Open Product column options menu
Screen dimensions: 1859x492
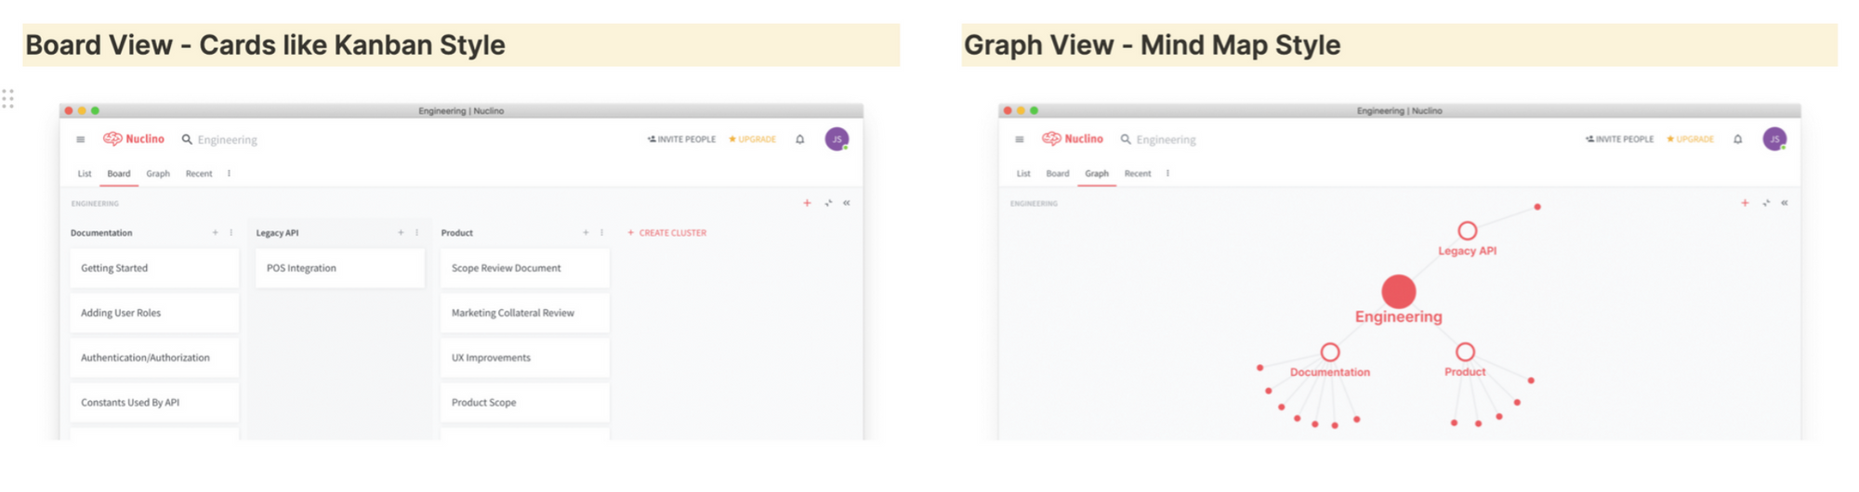coord(601,233)
